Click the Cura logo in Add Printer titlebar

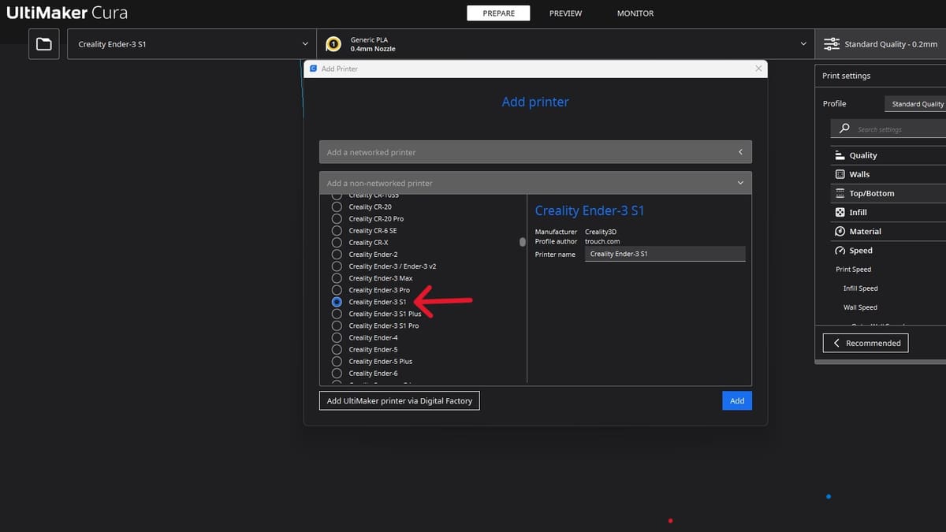click(313, 69)
